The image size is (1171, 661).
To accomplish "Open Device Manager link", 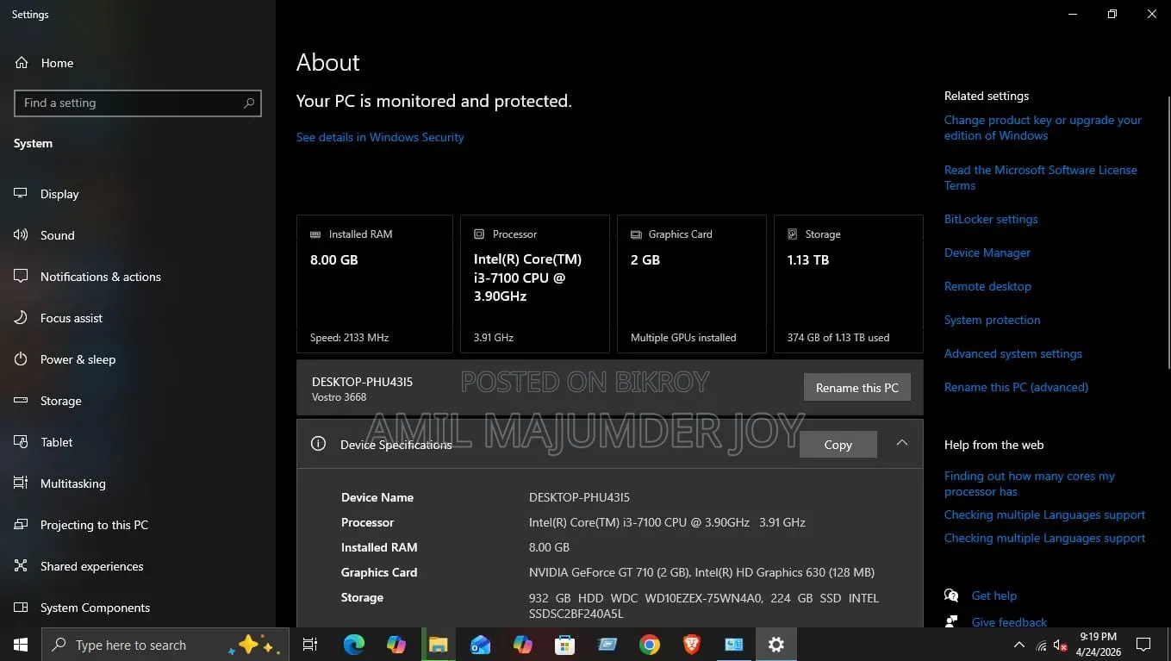I will click(x=987, y=253).
